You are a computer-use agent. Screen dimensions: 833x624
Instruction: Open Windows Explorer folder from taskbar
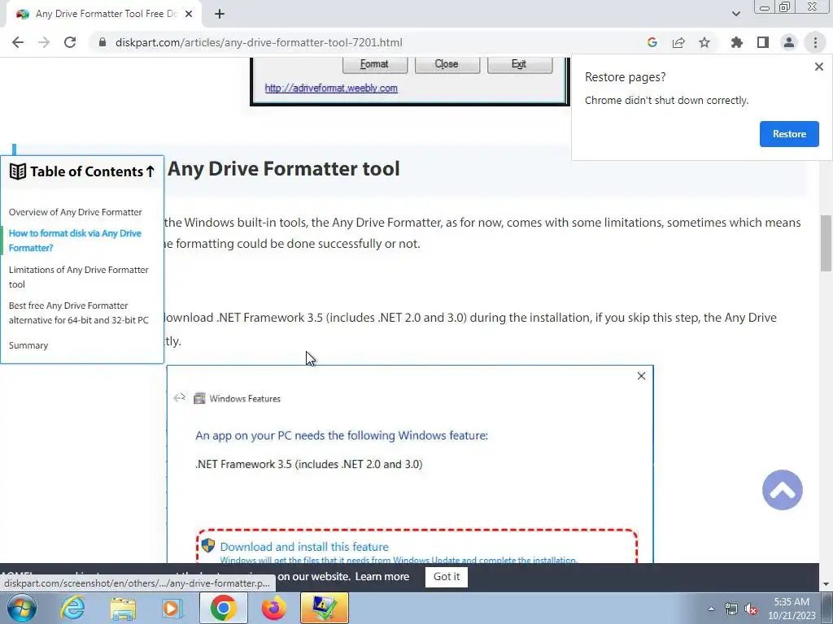123,608
